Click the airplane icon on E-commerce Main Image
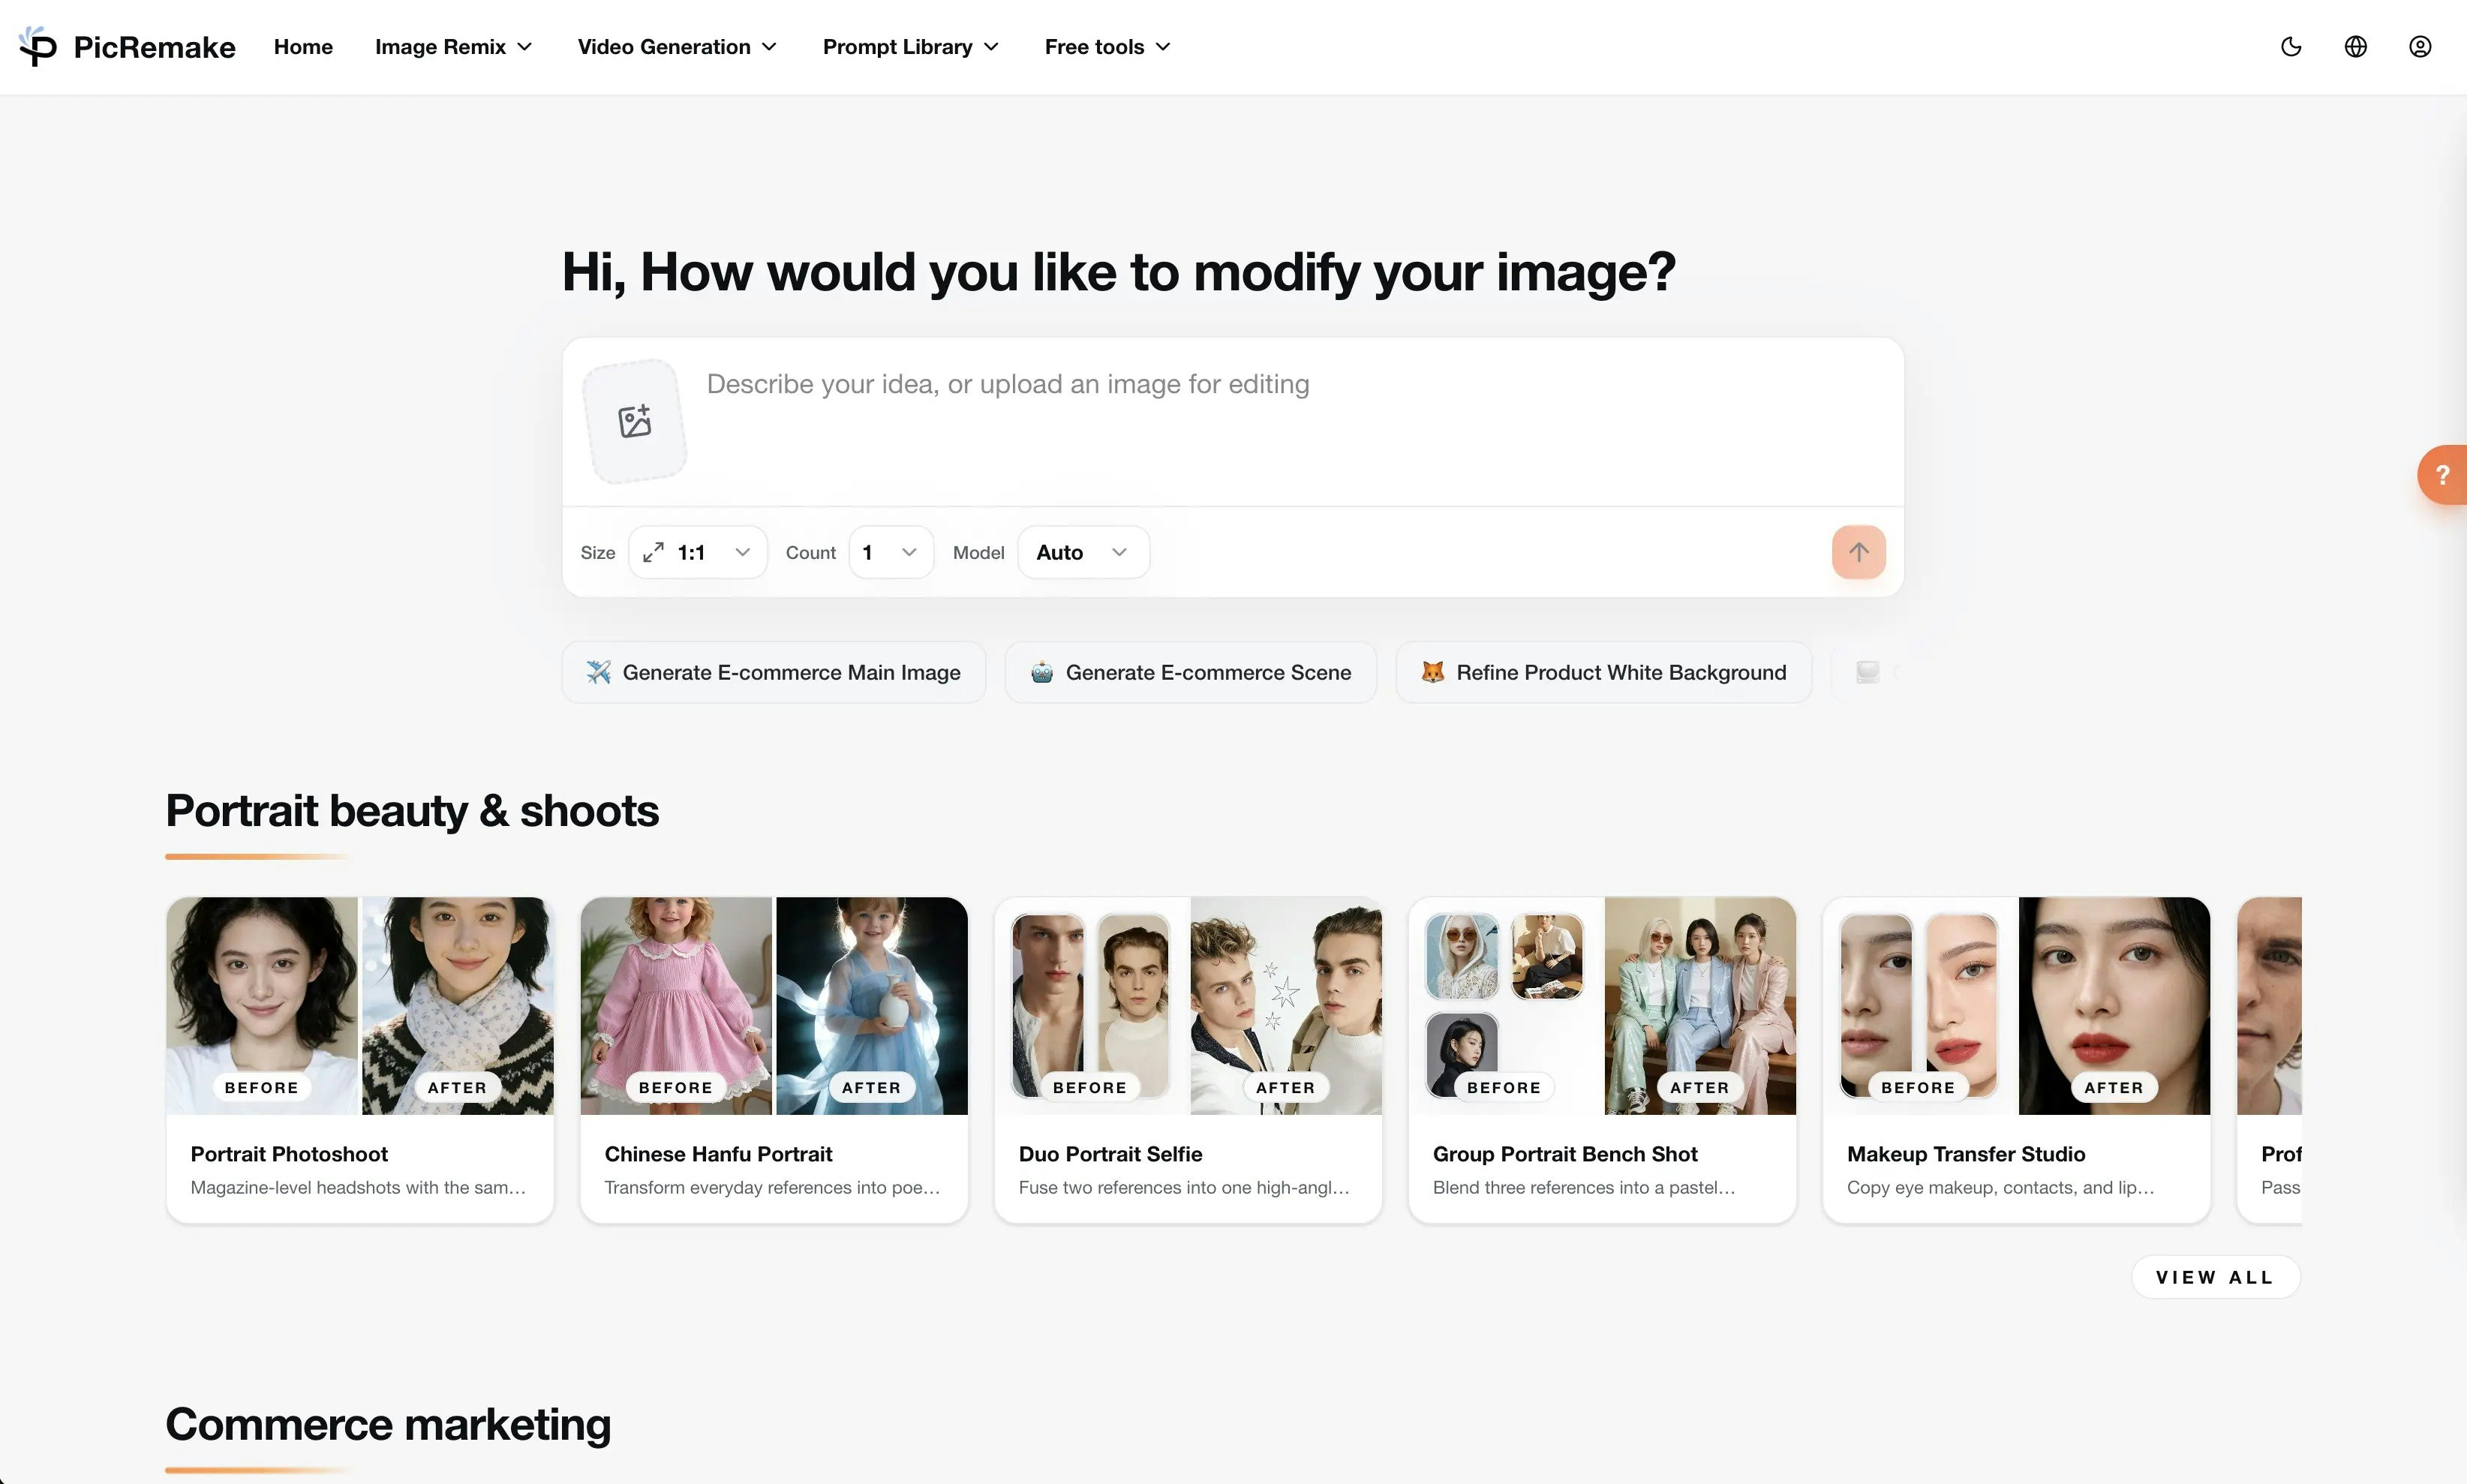This screenshot has height=1484, width=2467. click(x=599, y=672)
